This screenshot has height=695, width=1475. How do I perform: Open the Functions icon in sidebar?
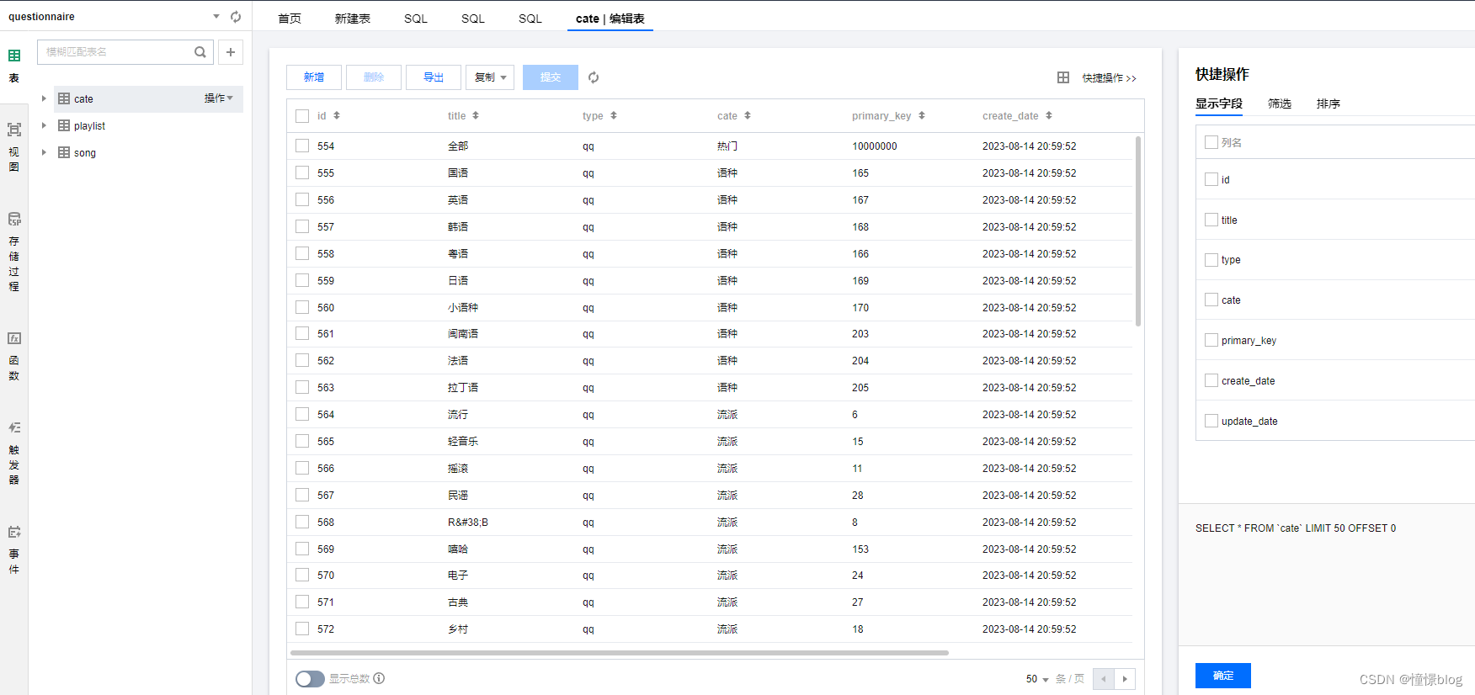(x=14, y=338)
